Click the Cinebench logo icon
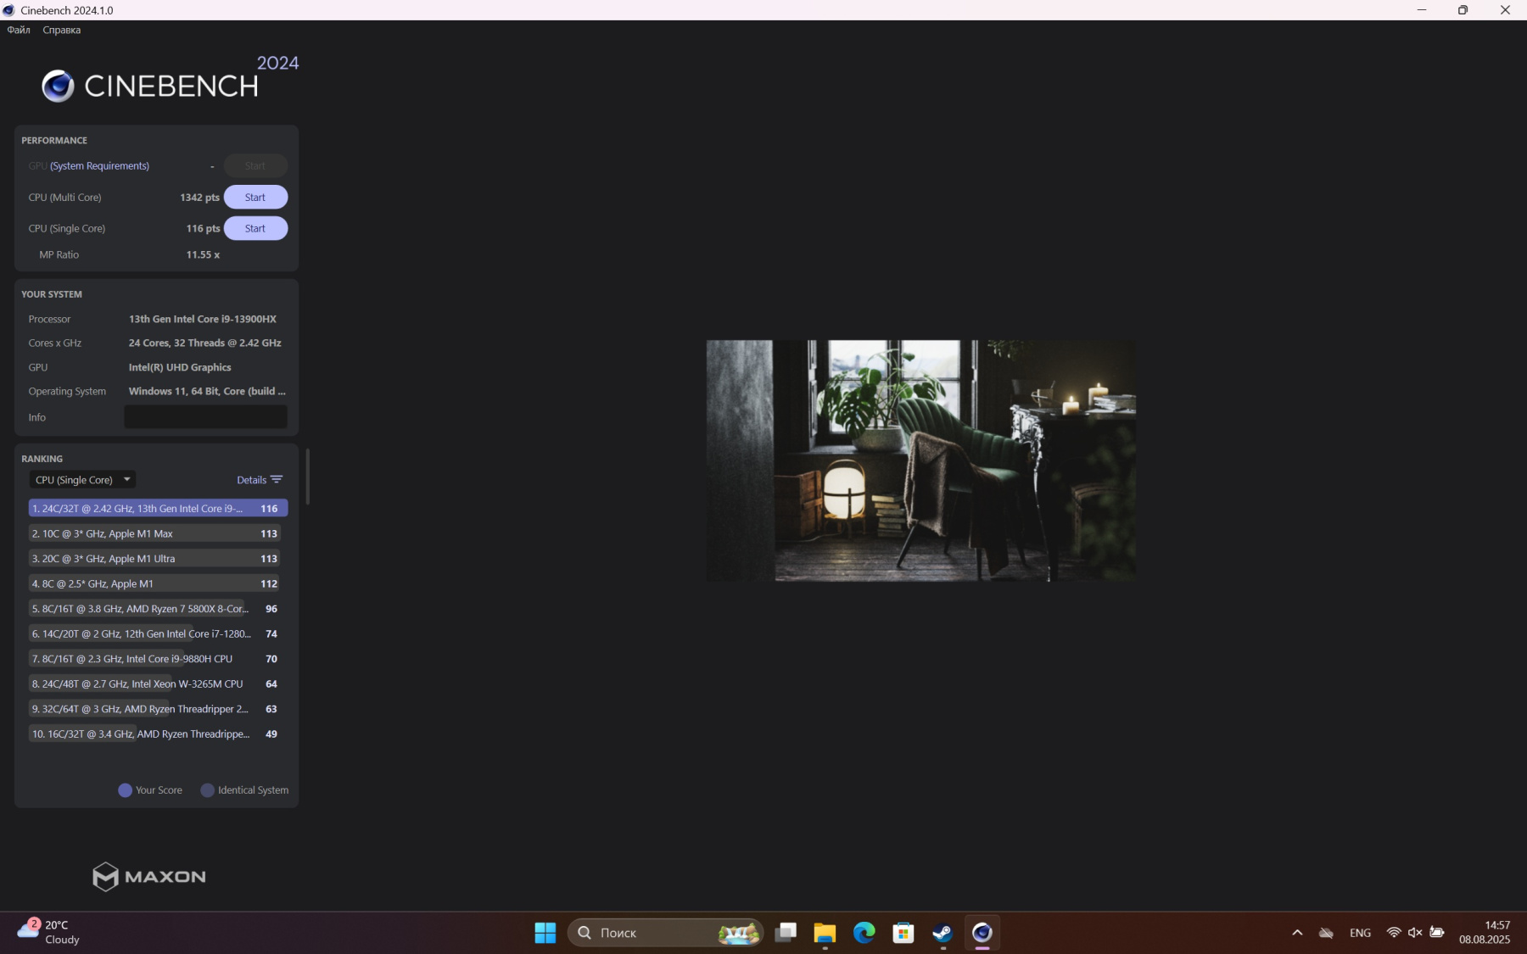Image resolution: width=1527 pixels, height=954 pixels. (x=58, y=86)
